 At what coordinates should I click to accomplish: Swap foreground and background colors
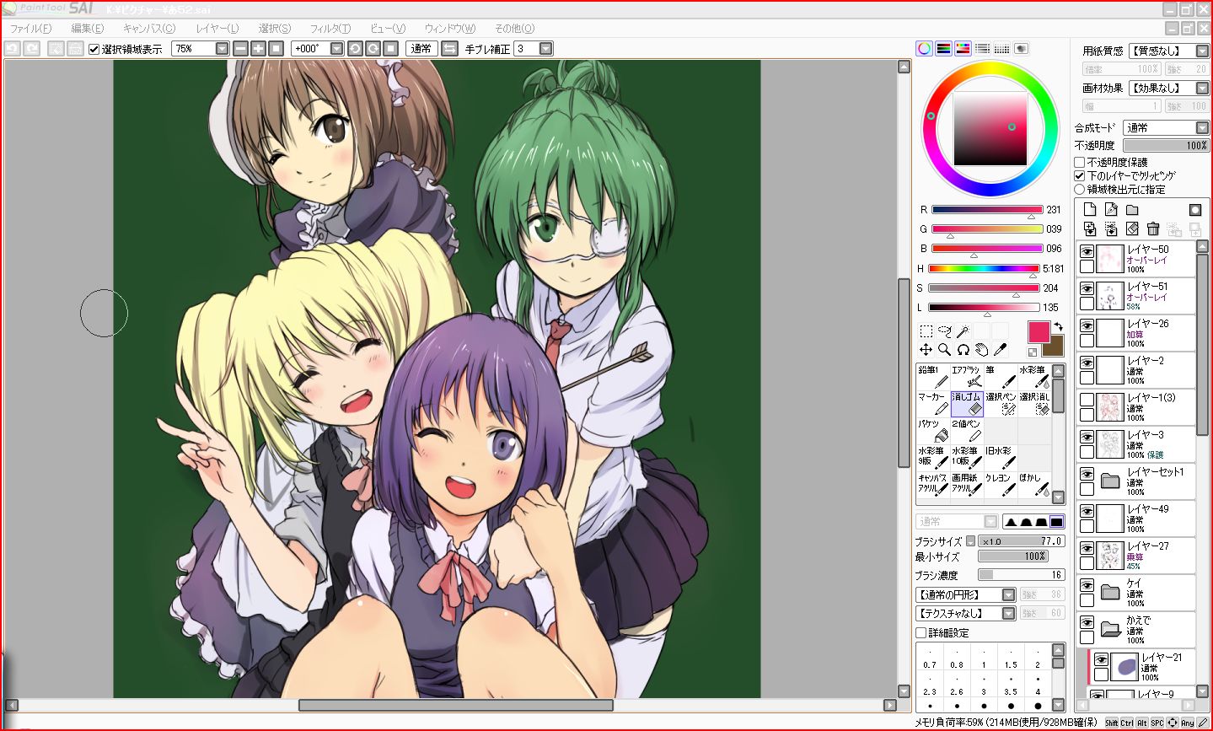pos(1057,326)
